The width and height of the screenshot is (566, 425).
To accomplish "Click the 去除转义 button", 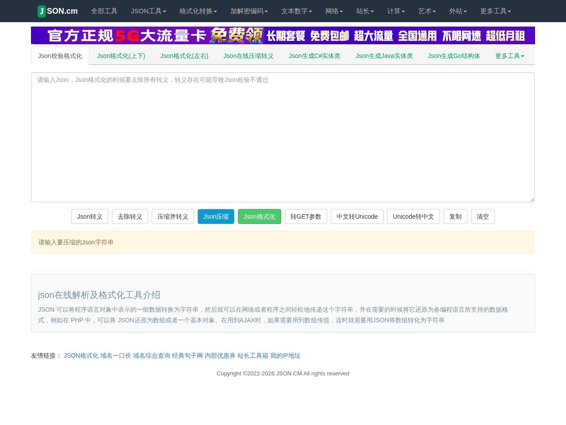I will (x=130, y=216).
